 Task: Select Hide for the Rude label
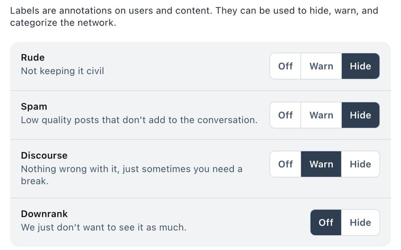click(360, 66)
